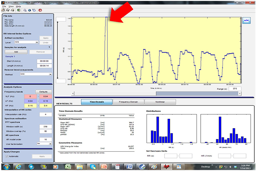This screenshot has width=256, height=171.
Task: Switch to the Nonlinear results tab
Action: click(x=160, y=102)
